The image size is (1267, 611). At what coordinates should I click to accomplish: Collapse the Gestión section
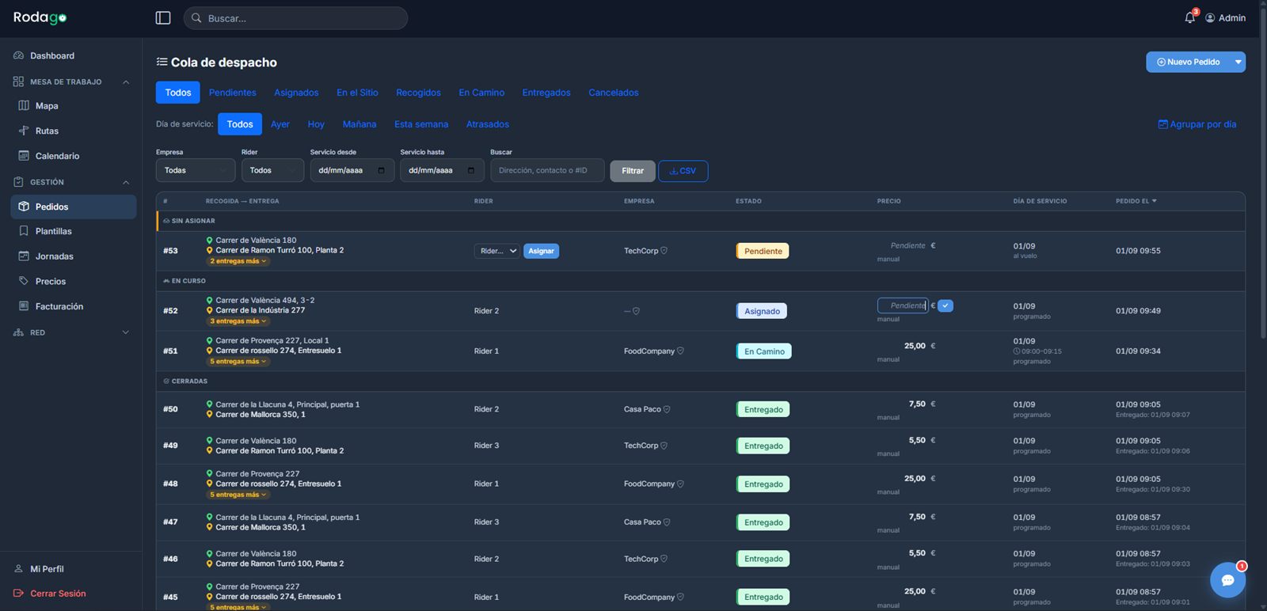(x=126, y=182)
